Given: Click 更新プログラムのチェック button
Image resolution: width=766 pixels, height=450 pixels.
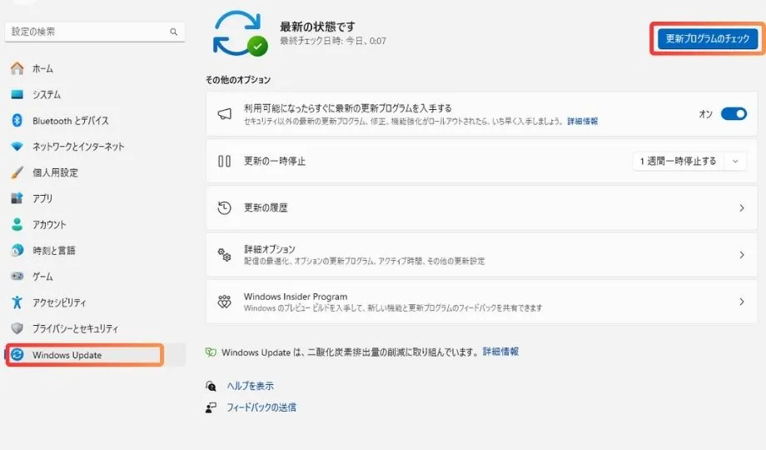Looking at the screenshot, I should pos(708,38).
